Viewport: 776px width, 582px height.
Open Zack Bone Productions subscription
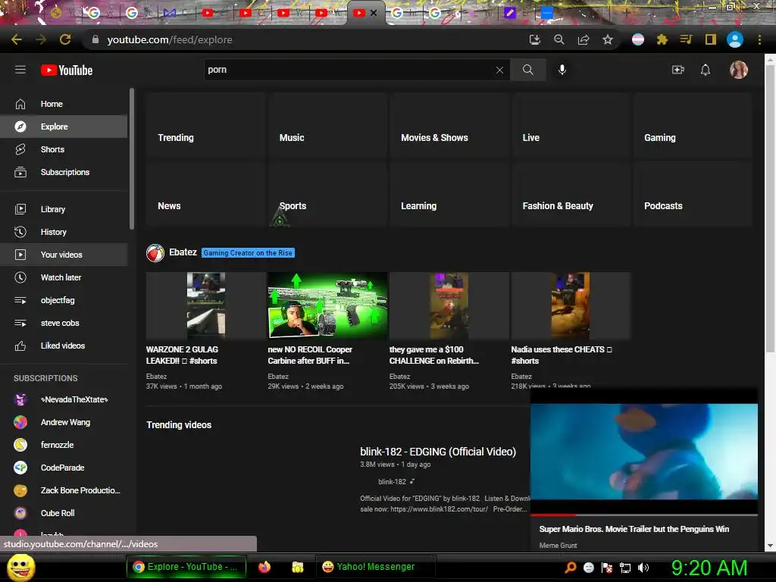pos(64,490)
